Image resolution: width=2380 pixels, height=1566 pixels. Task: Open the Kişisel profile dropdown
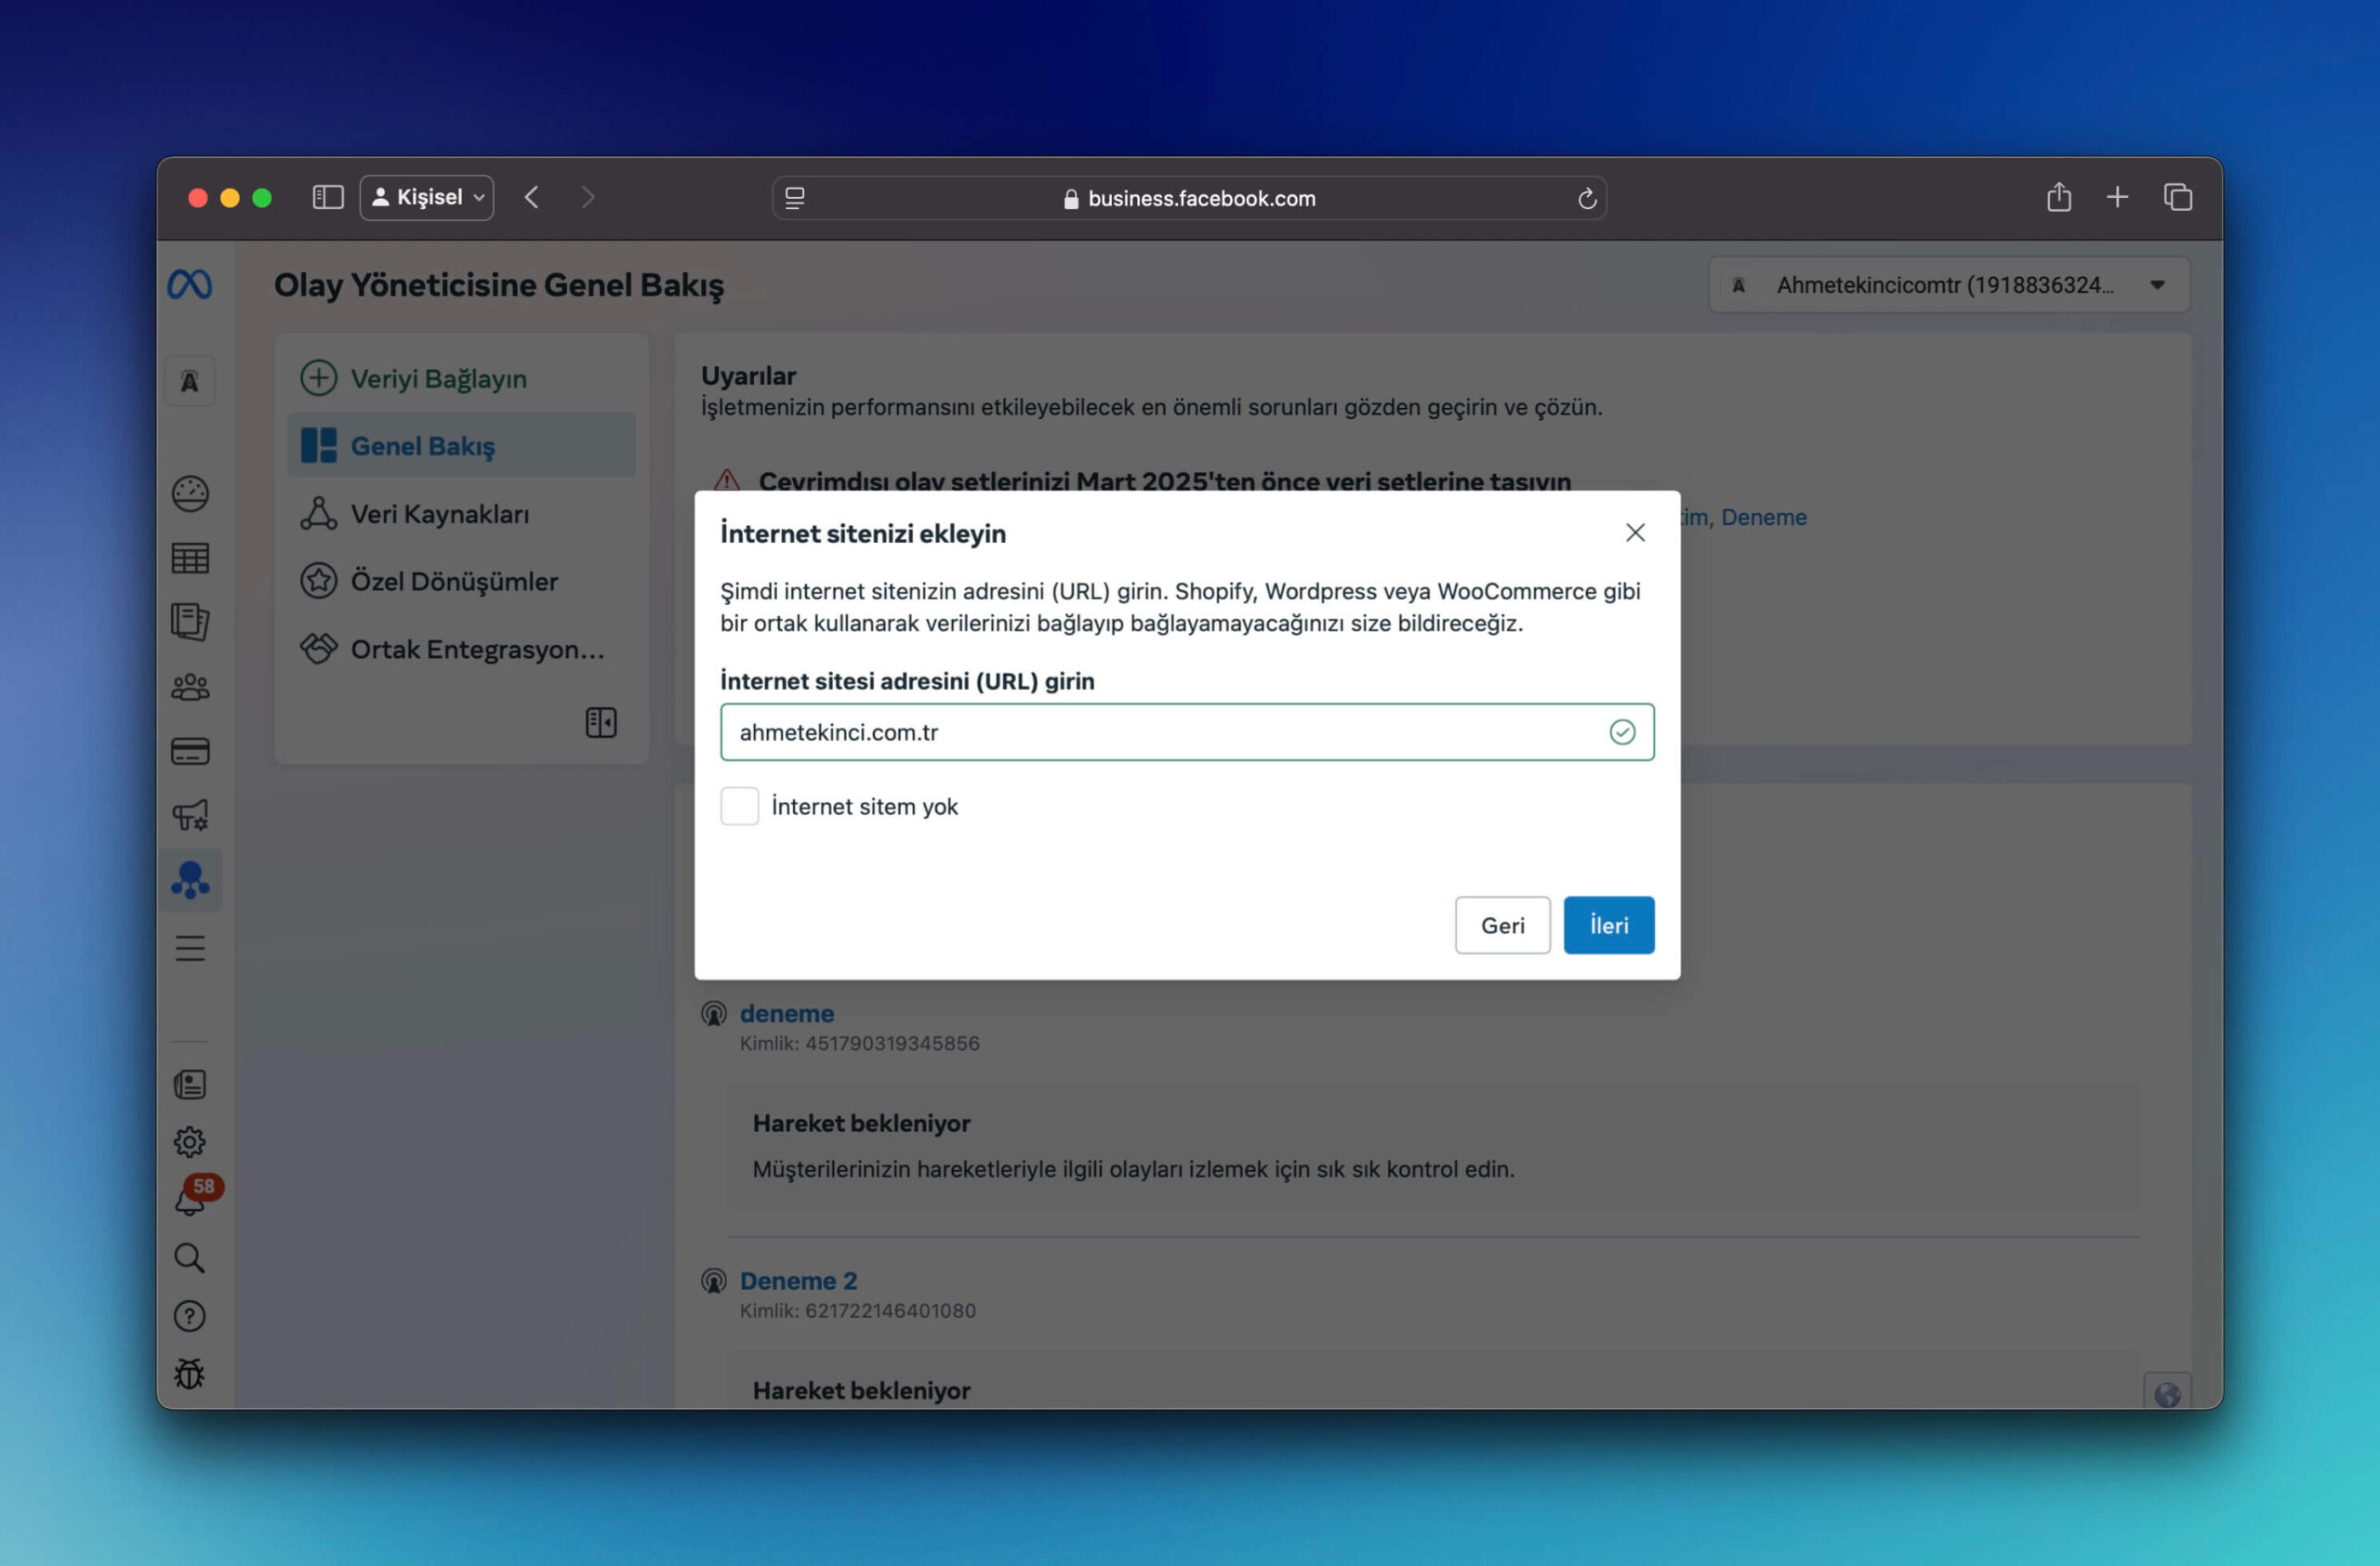point(427,198)
